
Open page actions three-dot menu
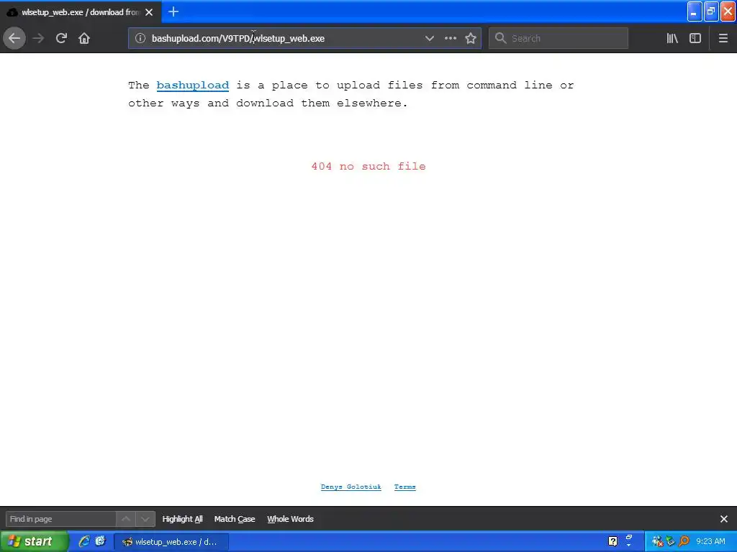[451, 38]
